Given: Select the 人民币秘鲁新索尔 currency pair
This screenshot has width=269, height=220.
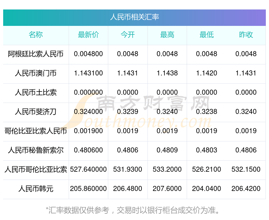Looking at the screenshot, I should click(36, 151).
